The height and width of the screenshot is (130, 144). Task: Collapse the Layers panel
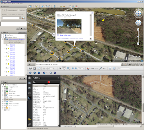point(2,82)
